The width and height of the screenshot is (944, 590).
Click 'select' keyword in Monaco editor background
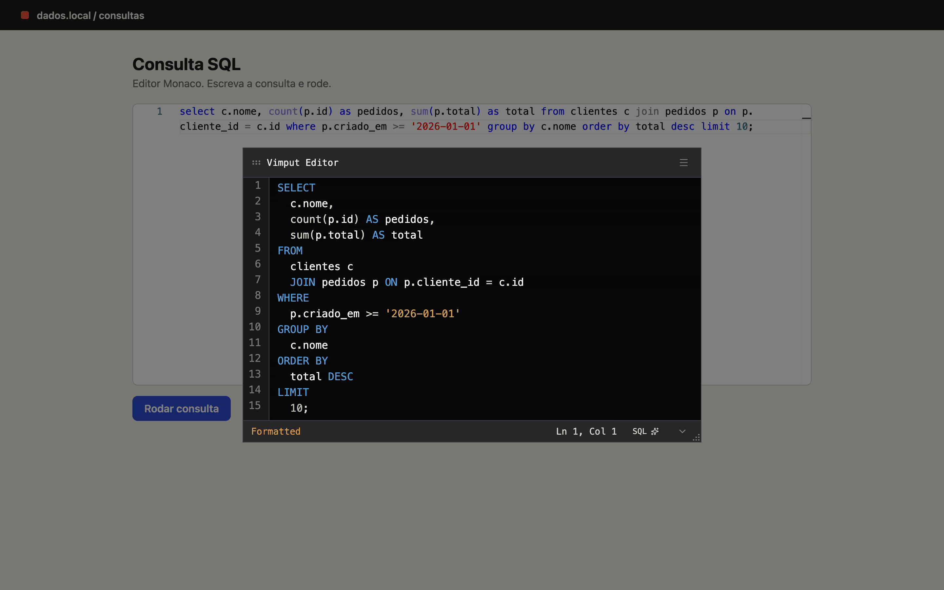pyautogui.click(x=197, y=111)
